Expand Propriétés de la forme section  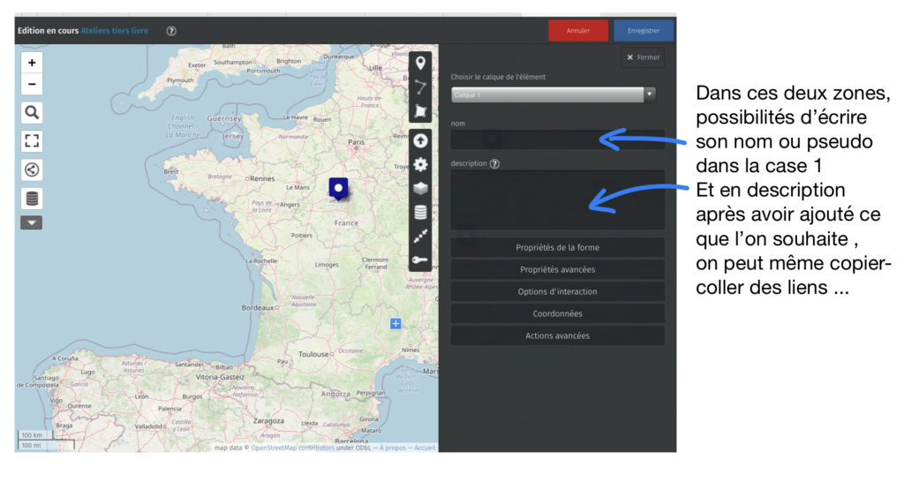557,247
